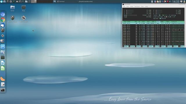This screenshot has width=186, height=104.
Task: Open the airplane game desktop shortcut
Action: (x=24, y=19)
